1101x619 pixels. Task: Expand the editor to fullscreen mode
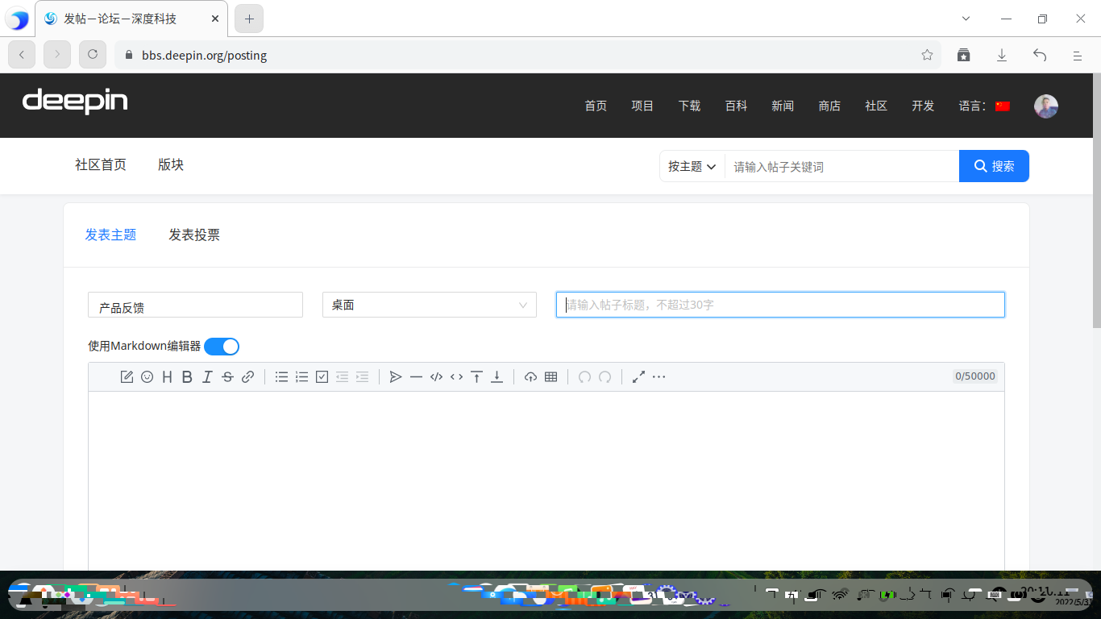pos(638,376)
